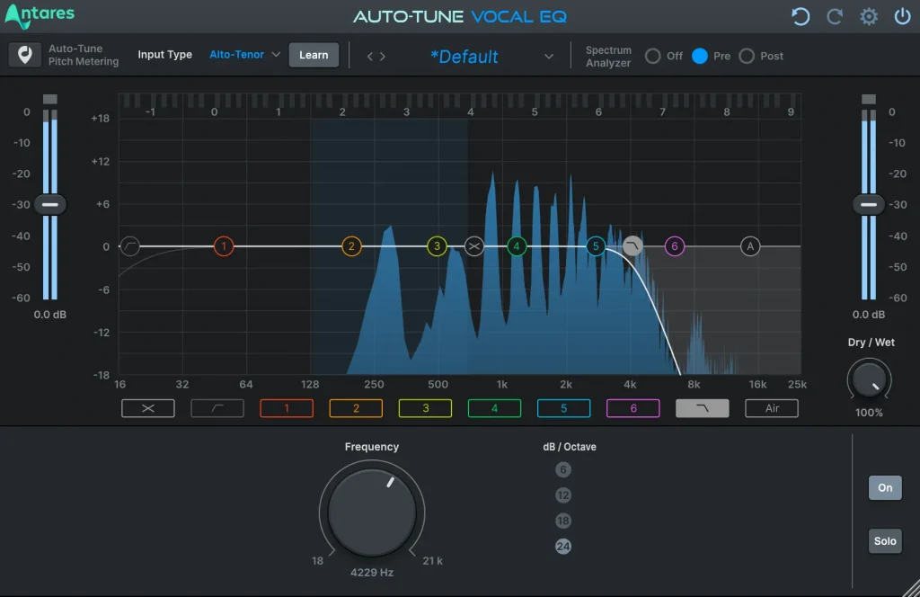
Task: Select the high-cut filter icon below the graph
Action: 702,407
